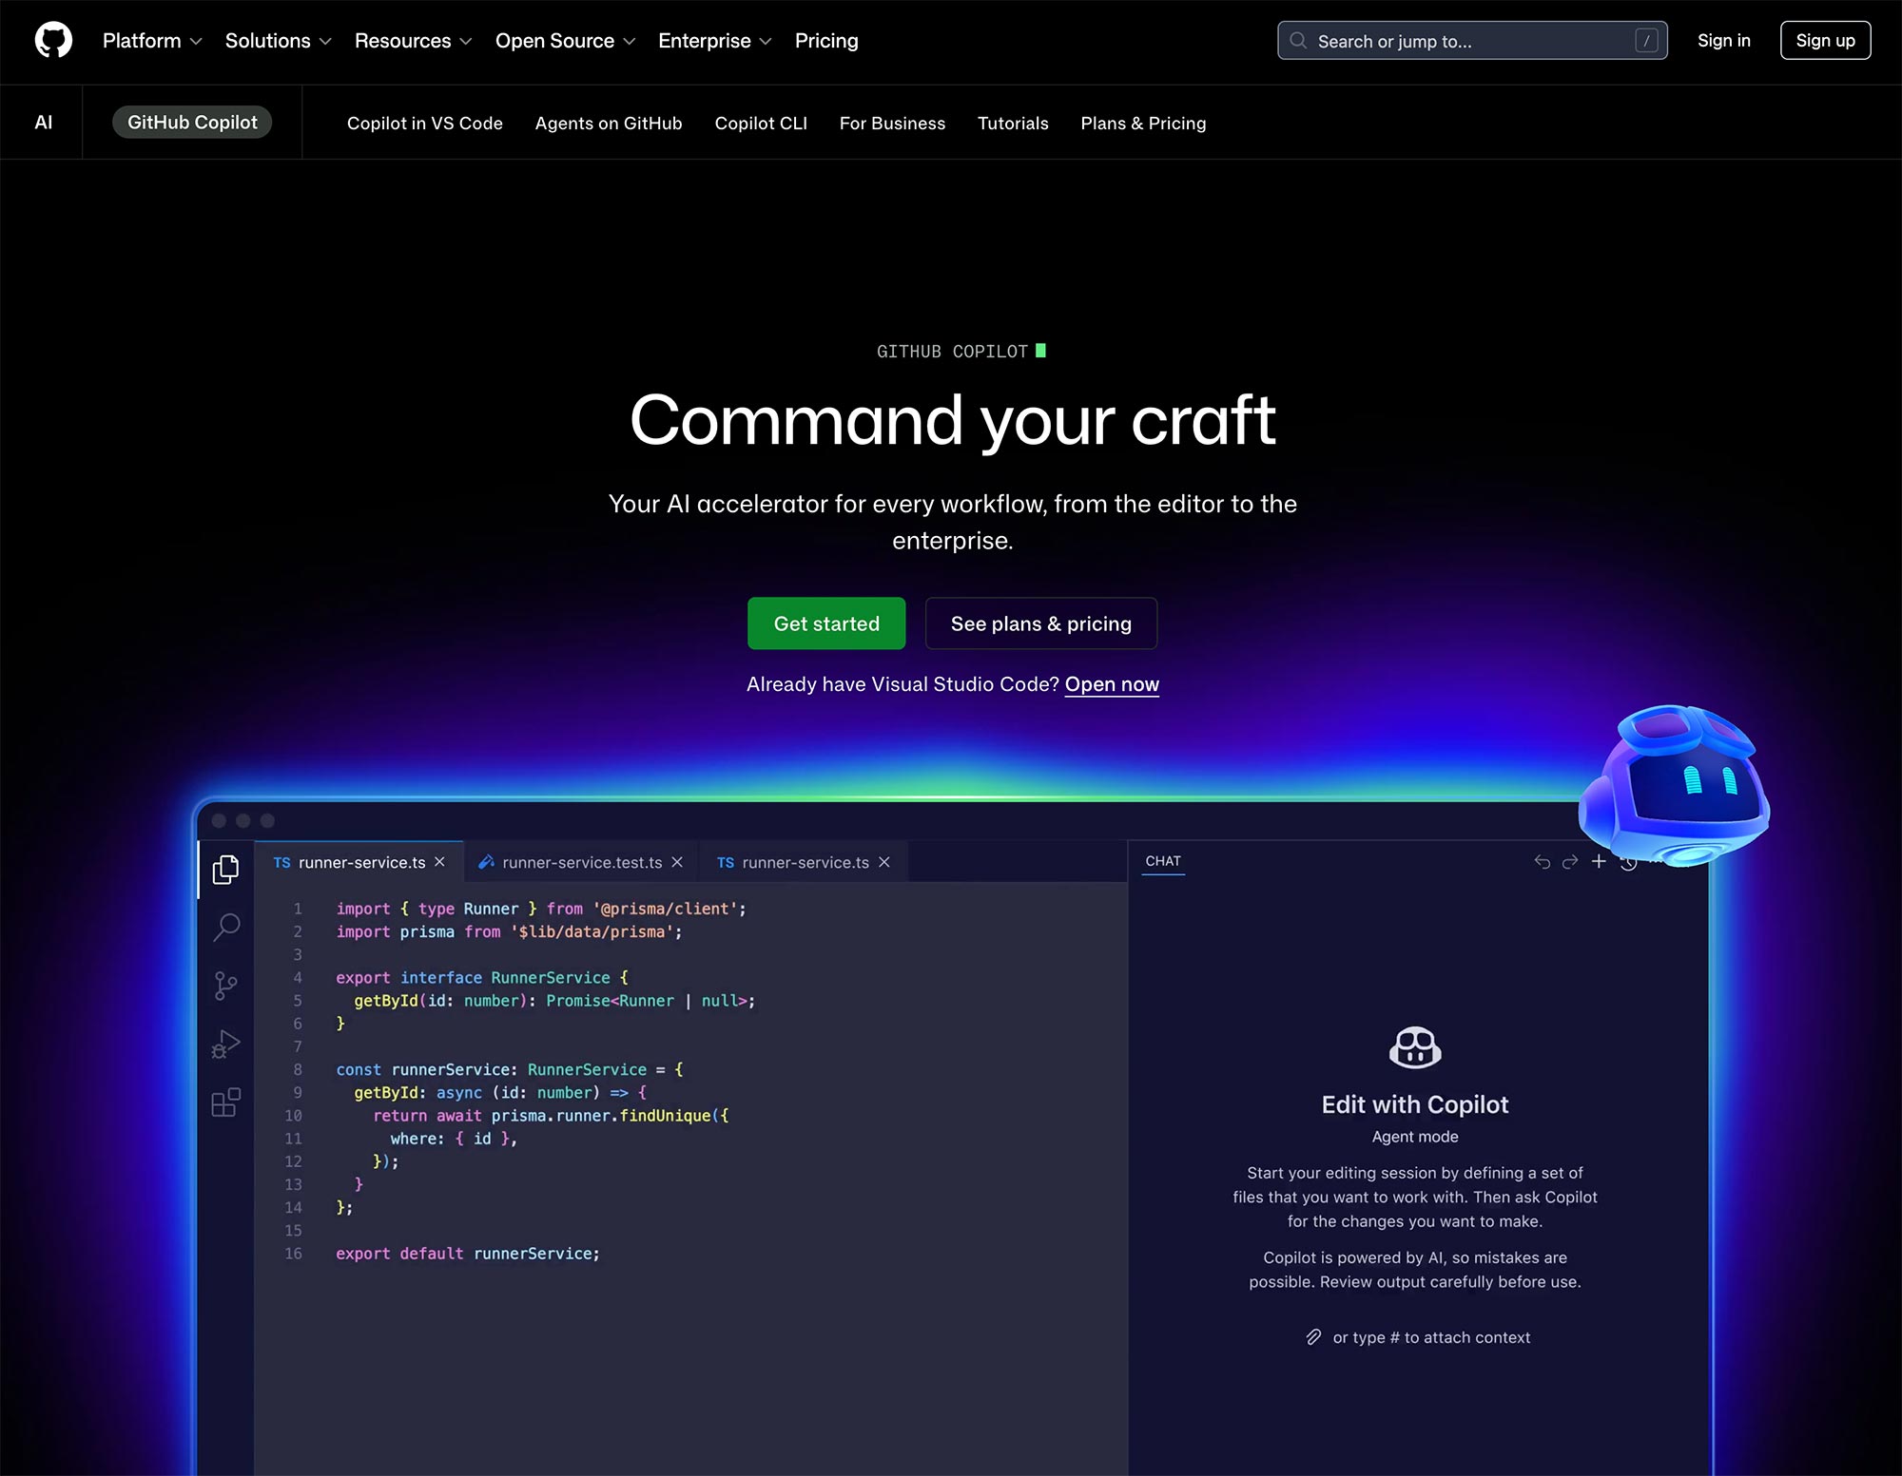This screenshot has height=1476, width=1902.
Task: Click line number 10 in editor gutter
Action: point(293,1116)
